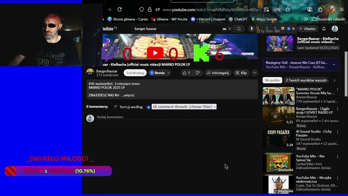Start voice search with the microphone icon

point(252,29)
